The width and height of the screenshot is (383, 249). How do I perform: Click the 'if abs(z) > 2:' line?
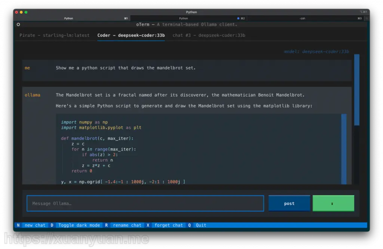tap(100, 154)
